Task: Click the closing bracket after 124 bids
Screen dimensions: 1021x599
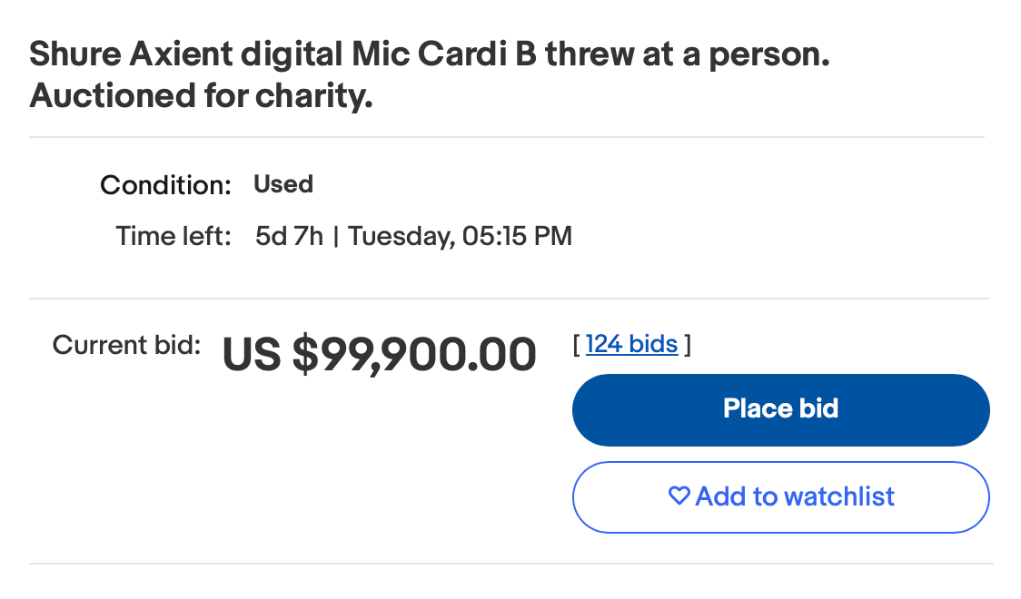Action: tap(688, 345)
